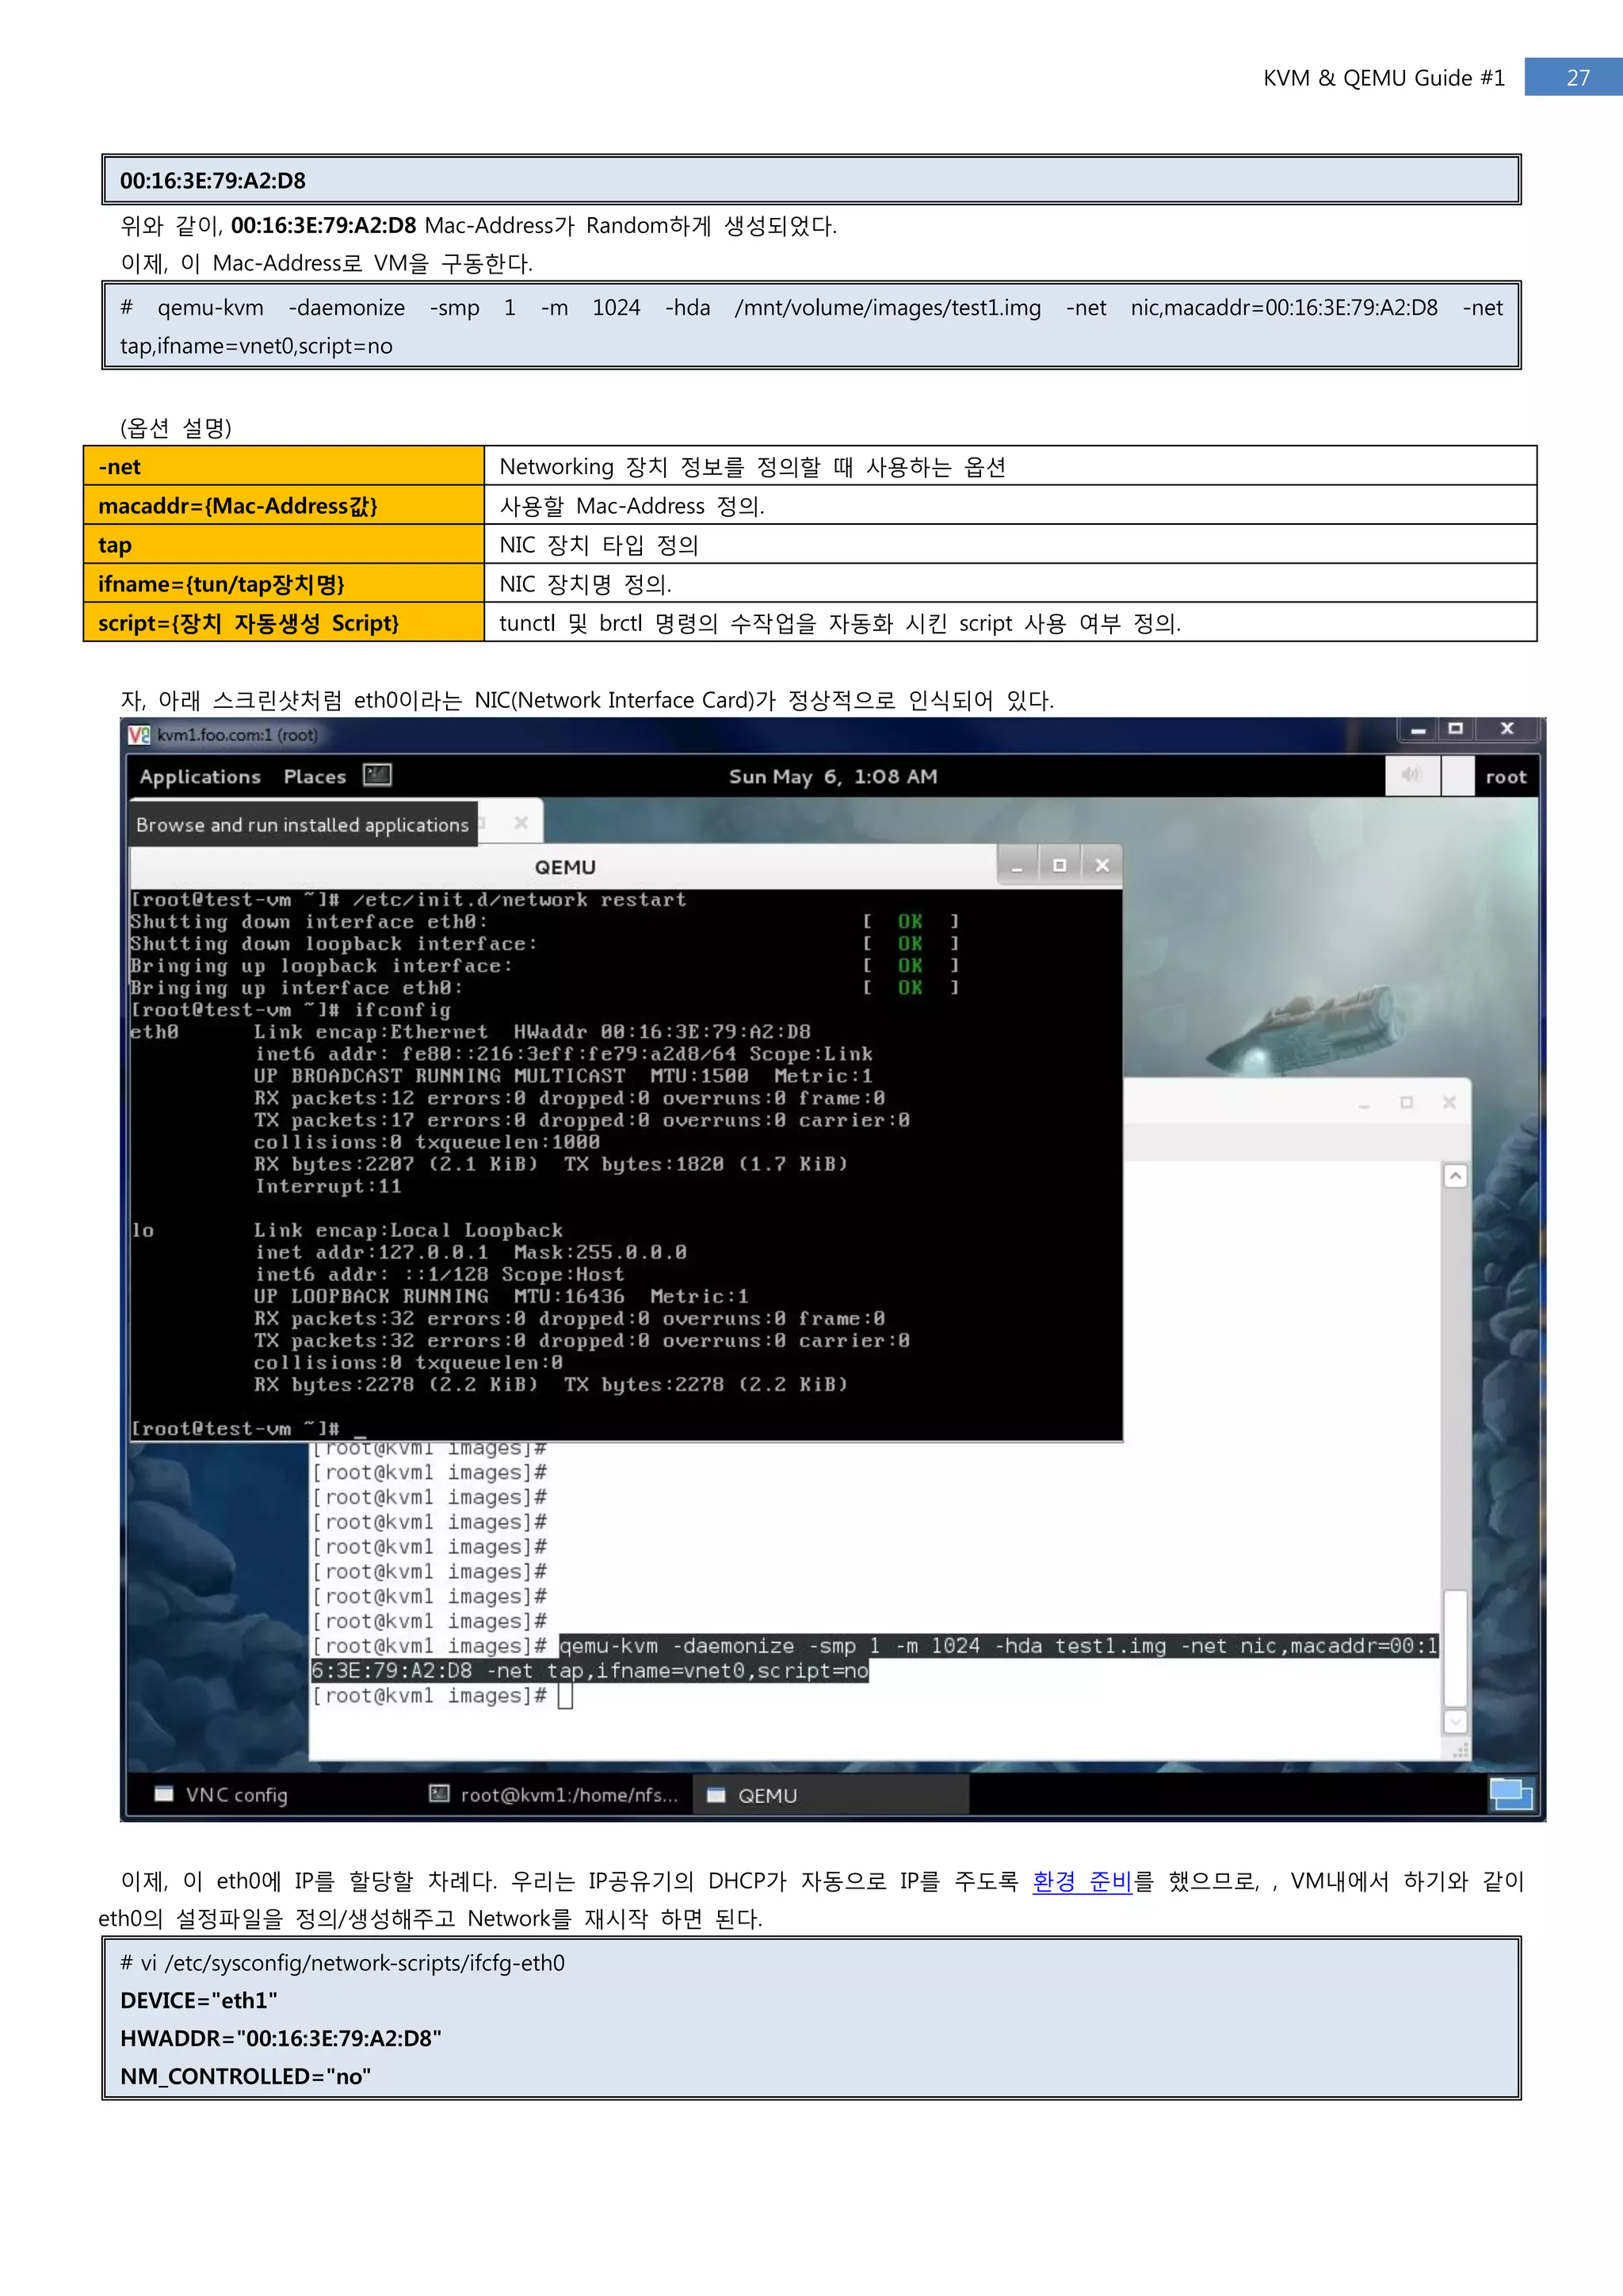Viewport: 1623px width, 2296px height.
Task: Click the inet addr:127.0.0.1 line
Action: point(471,1253)
